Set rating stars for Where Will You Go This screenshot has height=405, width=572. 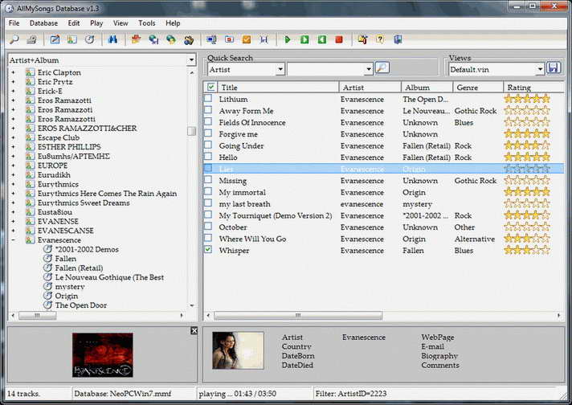pyautogui.click(x=527, y=239)
